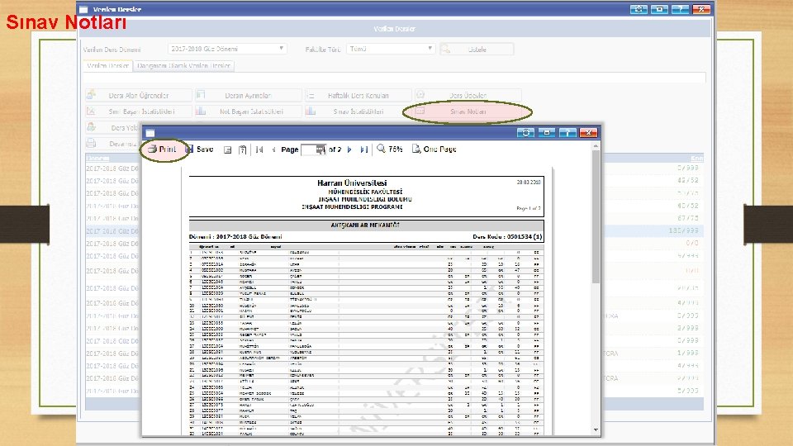Go to the previous report page
The height and width of the screenshot is (446, 793).
(x=273, y=149)
